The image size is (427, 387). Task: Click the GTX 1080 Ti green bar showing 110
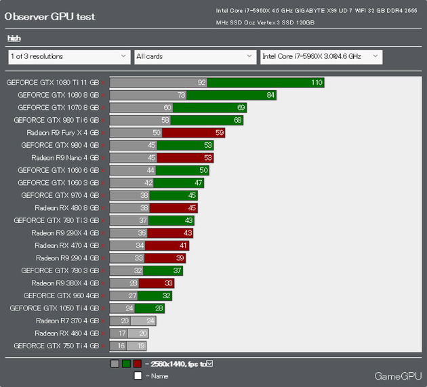pos(265,83)
